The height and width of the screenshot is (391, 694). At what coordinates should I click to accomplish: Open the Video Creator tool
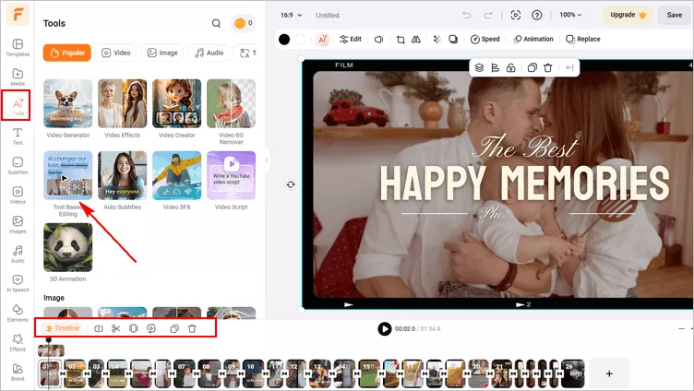[x=176, y=109]
